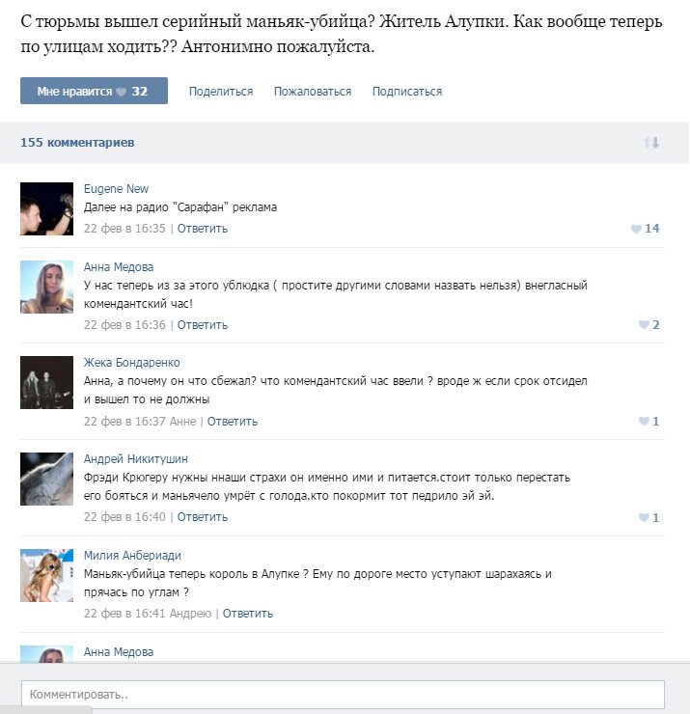
Task: Open the Поделиться share link
Action: pos(221,92)
